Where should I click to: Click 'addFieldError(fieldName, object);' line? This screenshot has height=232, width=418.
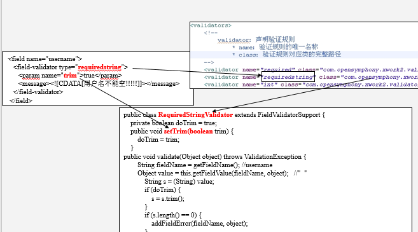tap(200, 223)
